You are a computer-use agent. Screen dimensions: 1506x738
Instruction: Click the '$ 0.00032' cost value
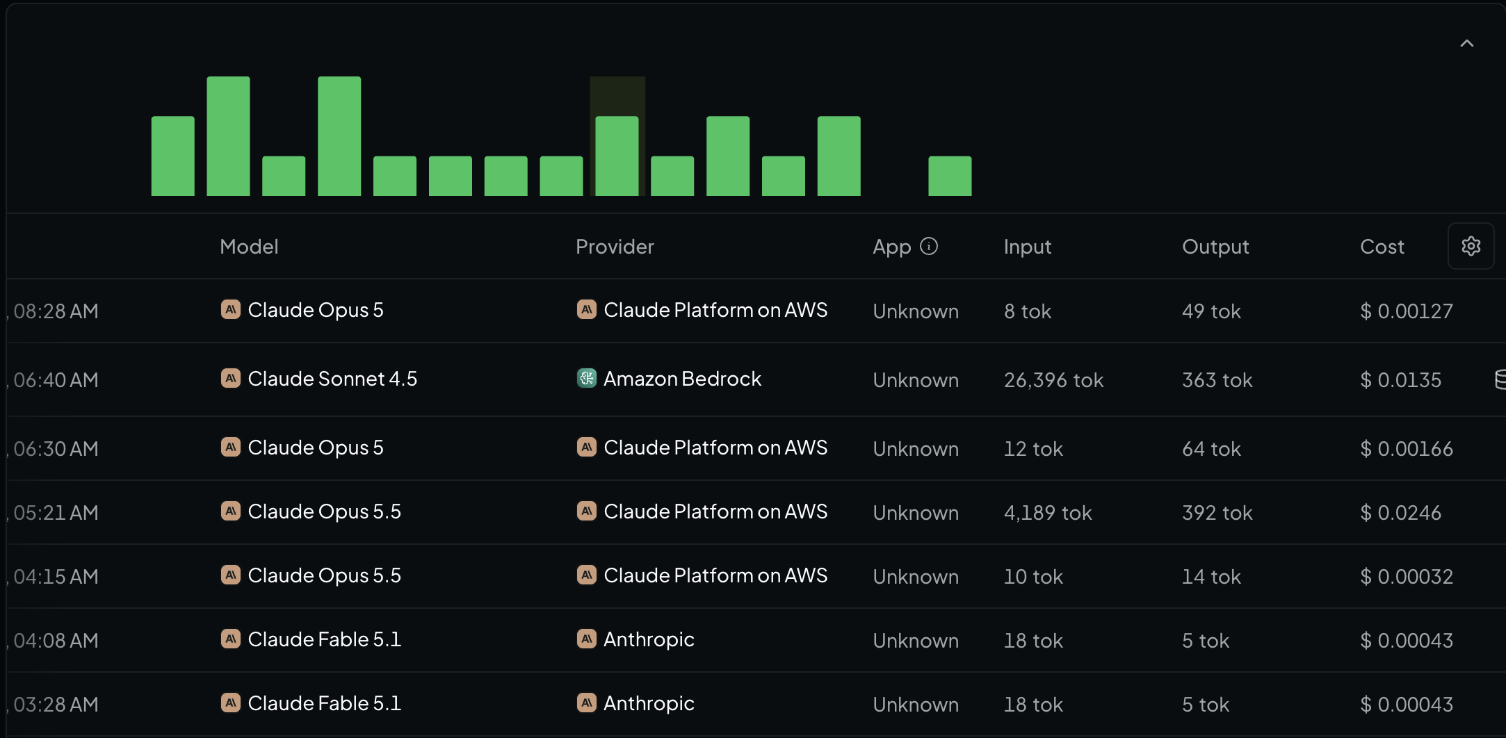(1407, 576)
